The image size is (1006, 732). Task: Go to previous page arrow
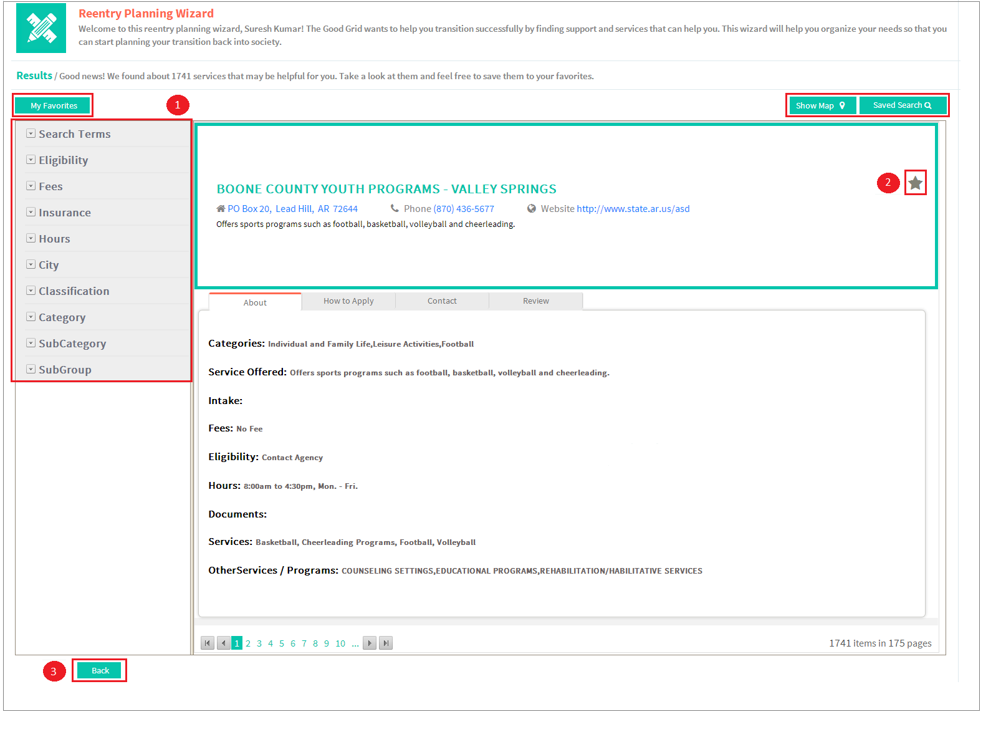[x=224, y=643]
